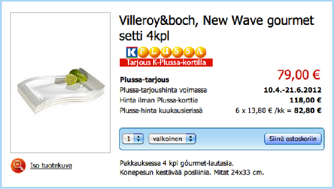Open the valkoinen color dropdown
Screen dimensions: 334x189
tap(172, 139)
